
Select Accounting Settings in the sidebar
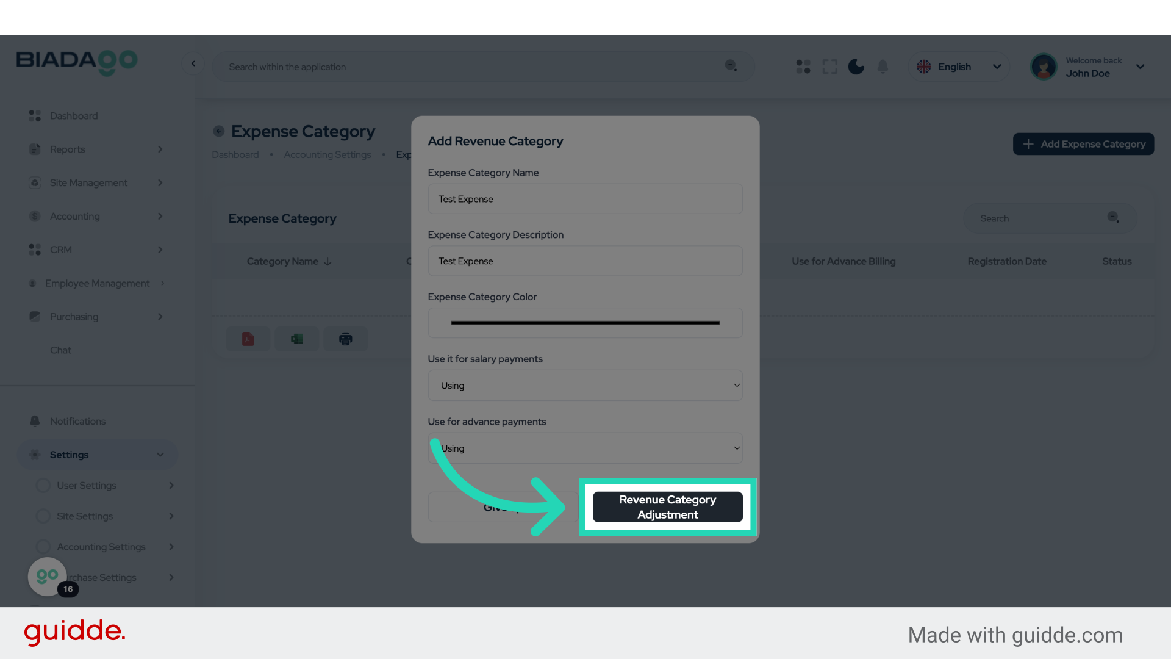coord(101,547)
